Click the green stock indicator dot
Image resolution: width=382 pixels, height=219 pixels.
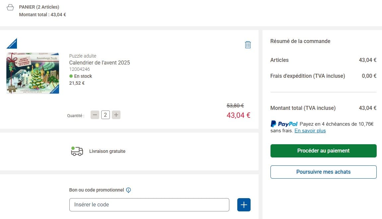coord(71,76)
